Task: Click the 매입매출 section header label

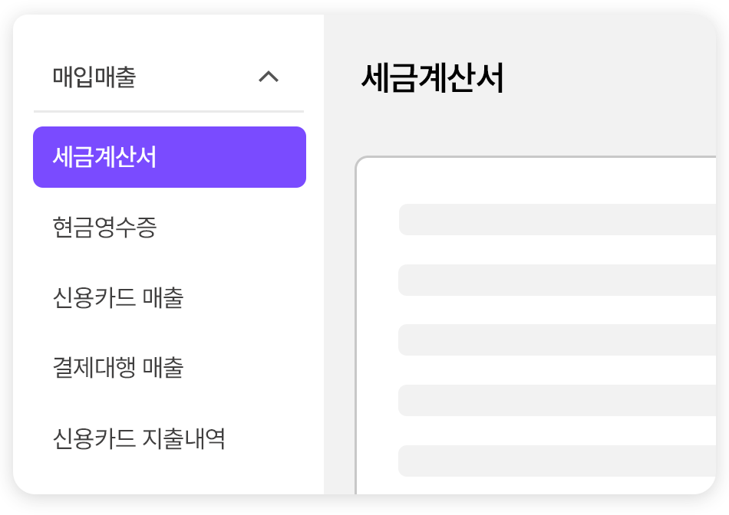Action: point(94,77)
